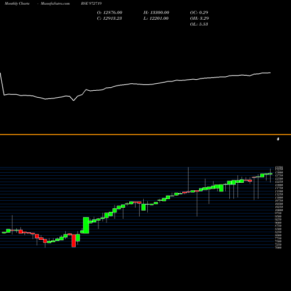291x291 pixels.
Task: Click the 7000 price axis label
Action: [278, 248]
